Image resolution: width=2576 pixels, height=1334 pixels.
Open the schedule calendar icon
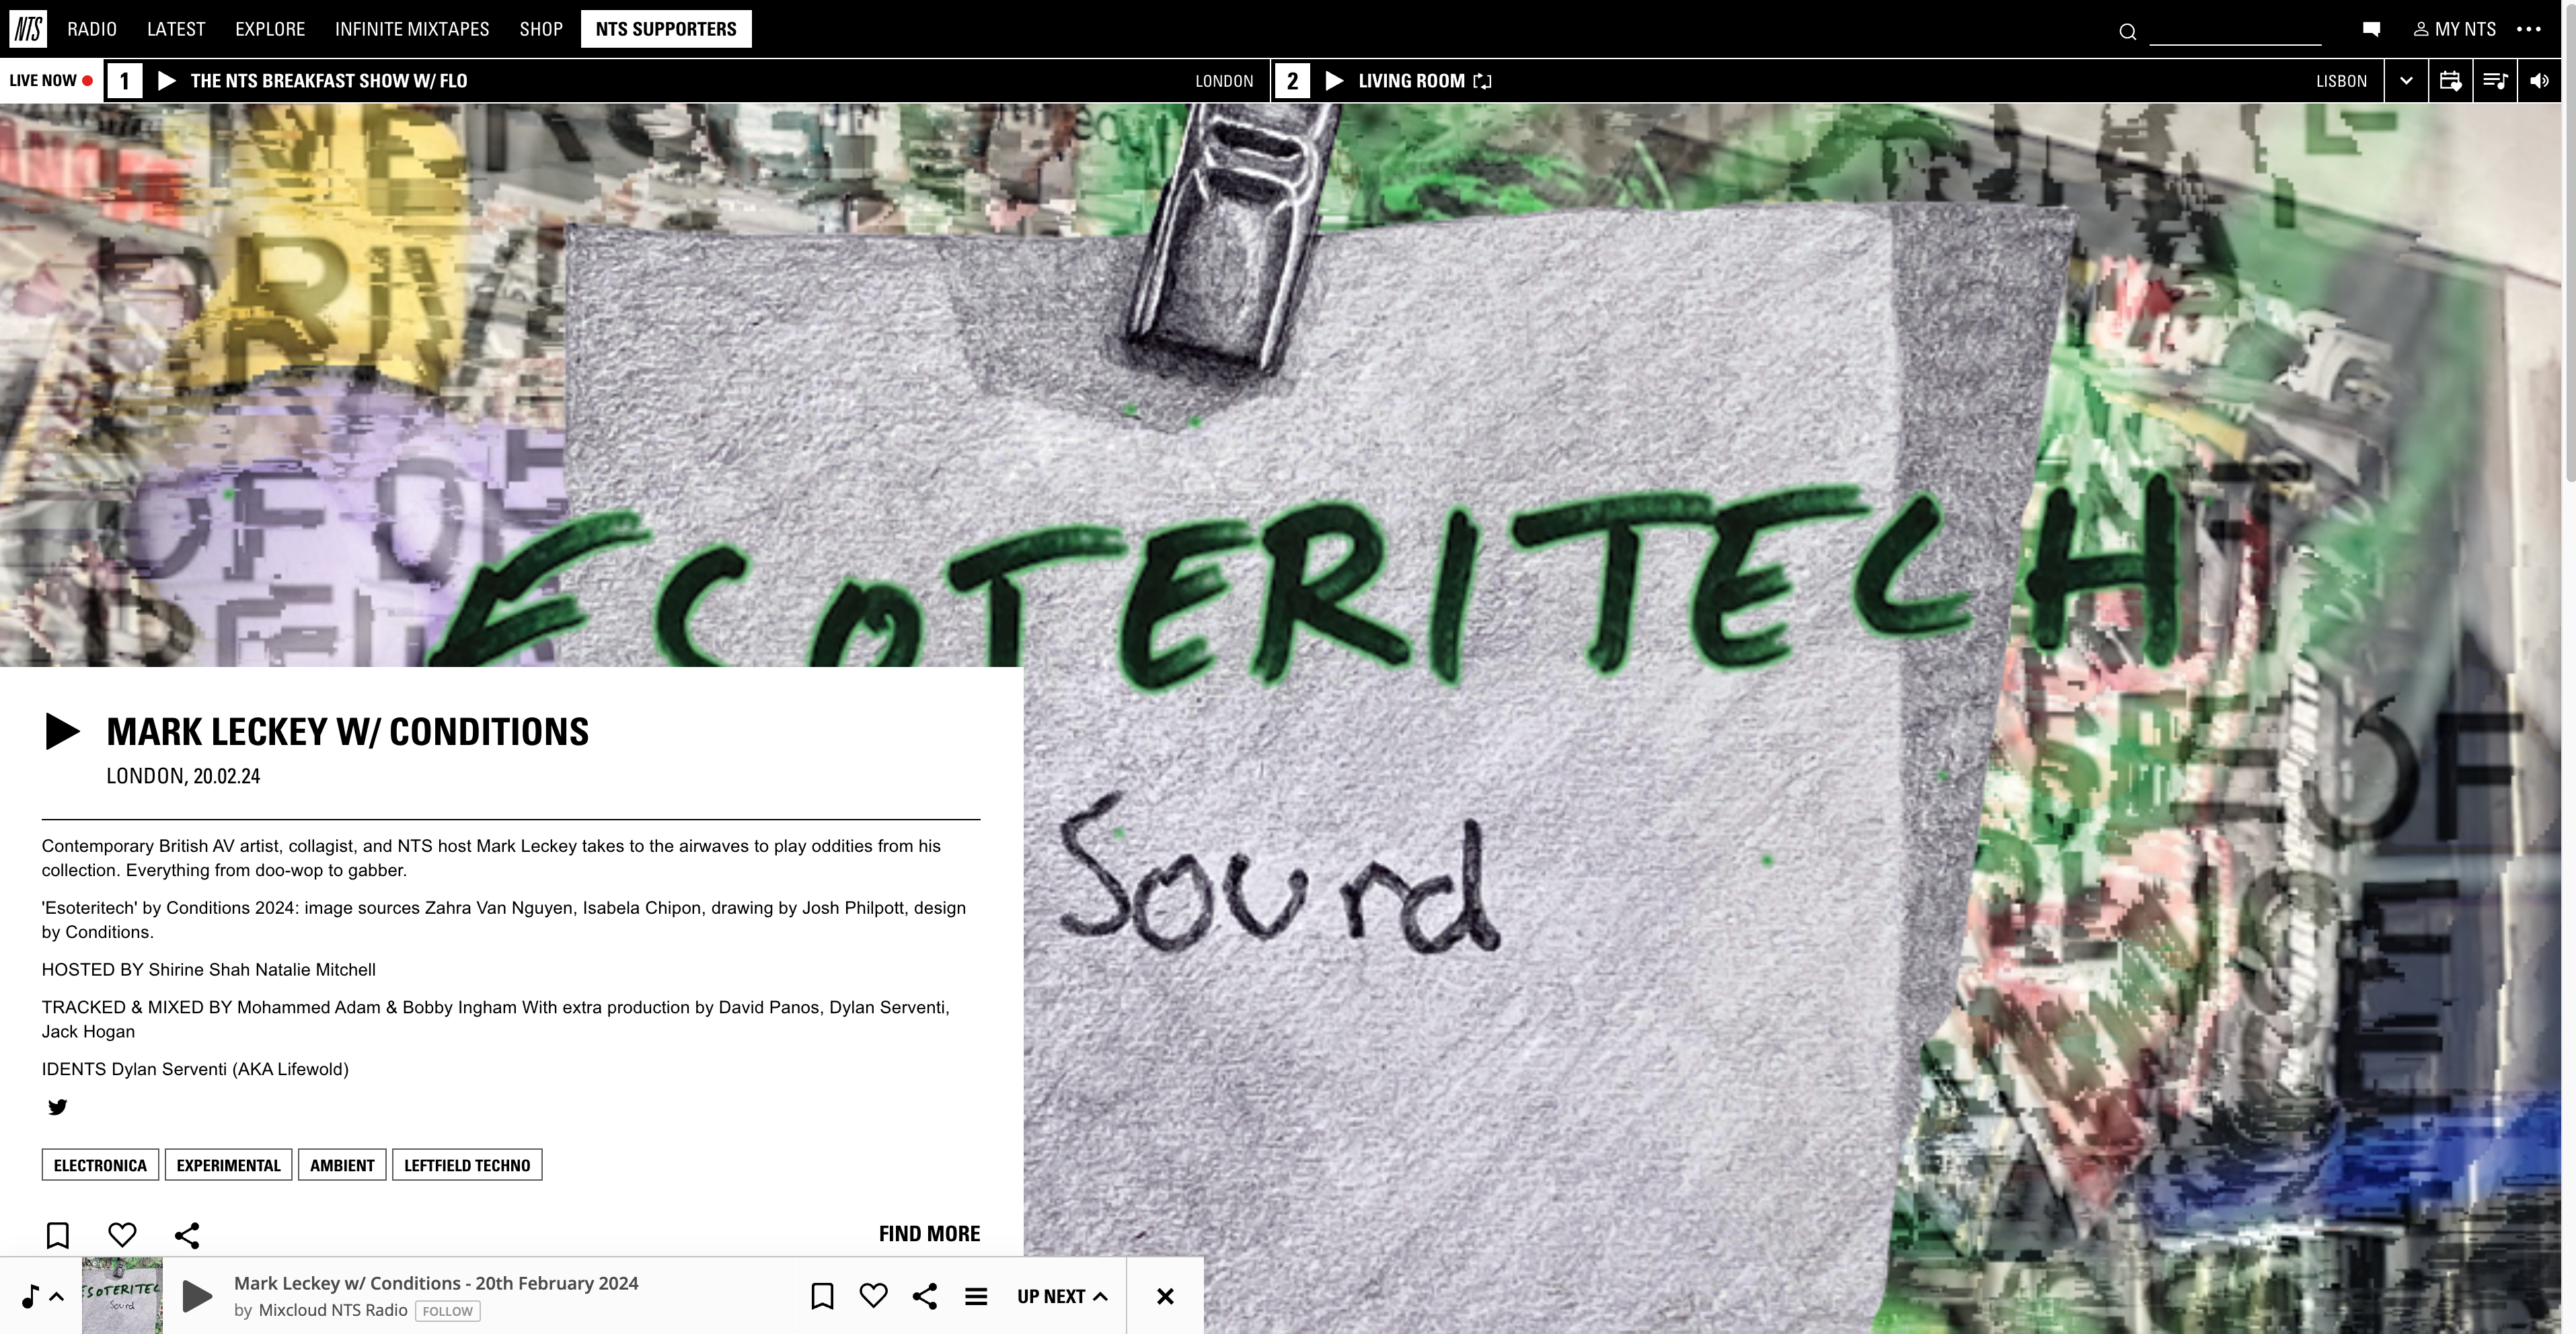[x=2450, y=81]
